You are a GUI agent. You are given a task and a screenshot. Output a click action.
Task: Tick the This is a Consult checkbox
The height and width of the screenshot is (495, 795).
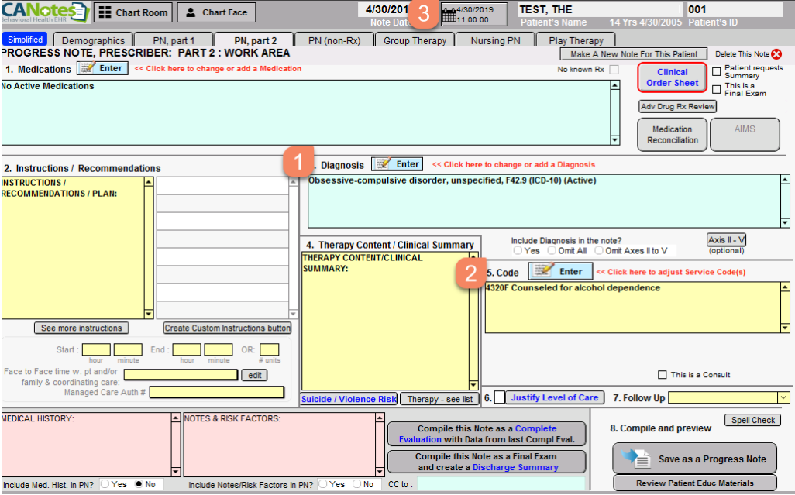tap(662, 375)
